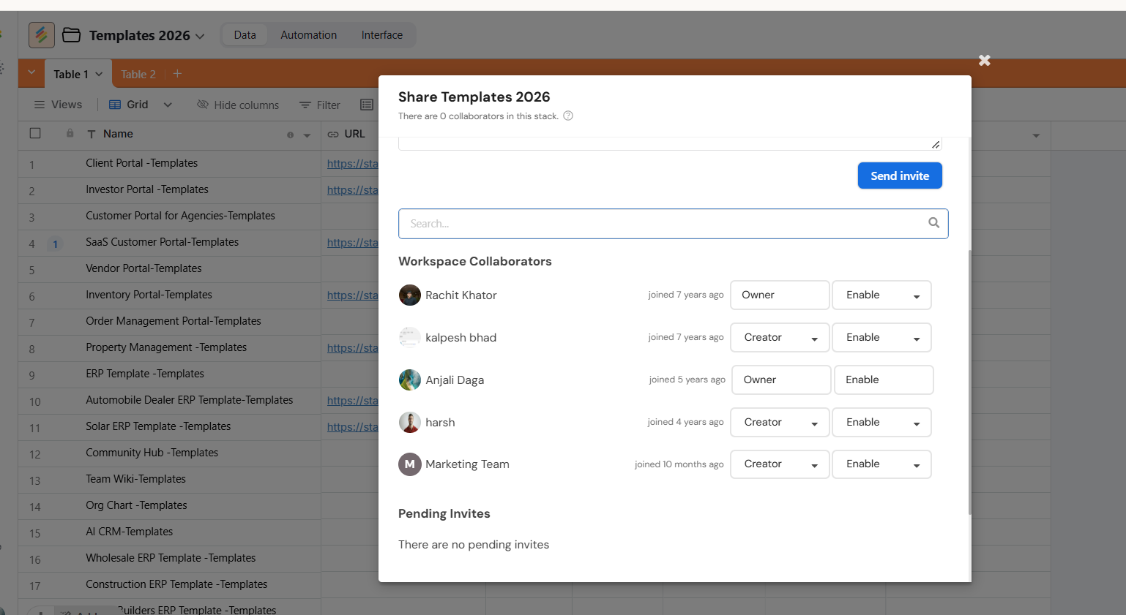
Task: Click the info icon in Name column header
Action: point(291,135)
